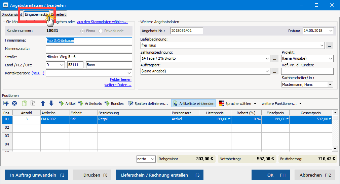Click Lieferschein / Rechnung erstellen button

tap(160, 175)
